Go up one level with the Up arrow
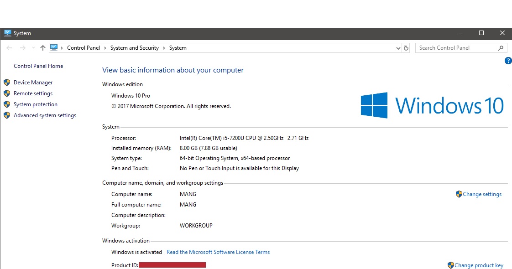Screen dimensions: 512x269 [x=43, y=48]
